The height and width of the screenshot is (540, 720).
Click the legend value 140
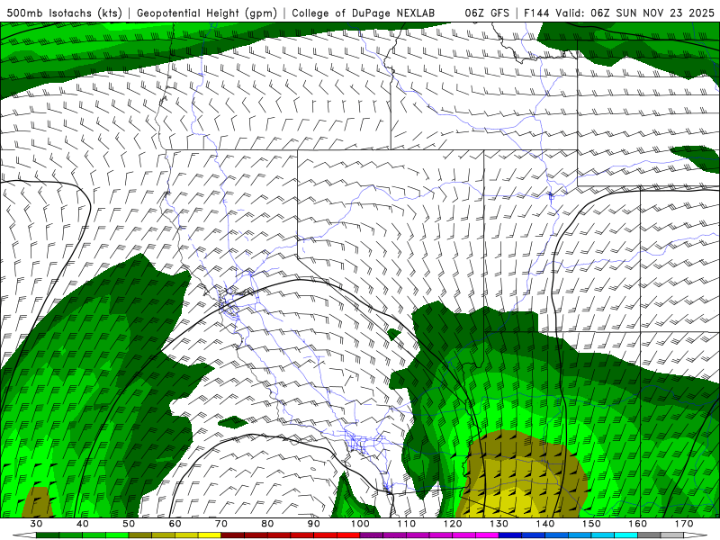(545, 524)
